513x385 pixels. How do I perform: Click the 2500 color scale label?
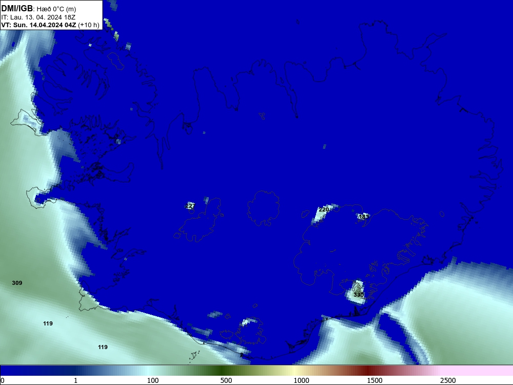tap(448, 380)
